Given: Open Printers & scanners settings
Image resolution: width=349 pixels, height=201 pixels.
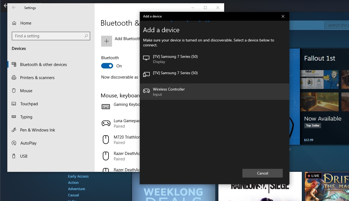Looking at the screenshot, I should (x=37, y=78).
